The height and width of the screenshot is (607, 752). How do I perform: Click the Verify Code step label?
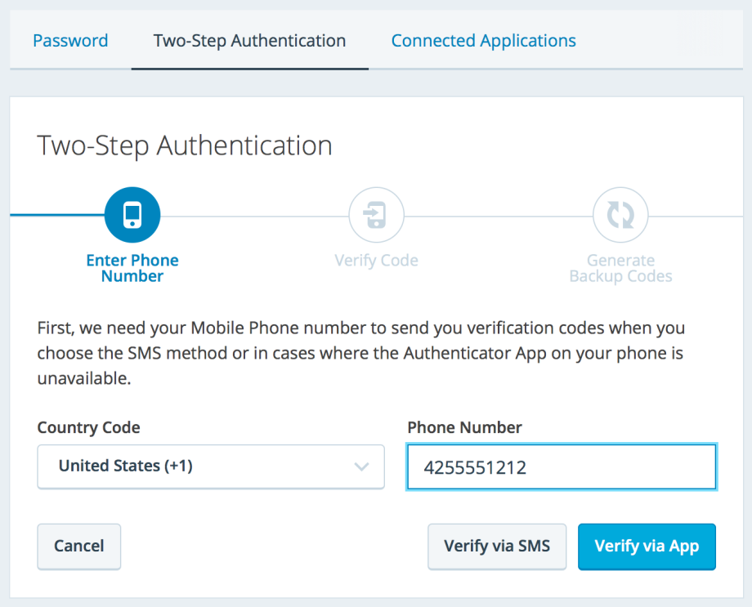(376, 261)
